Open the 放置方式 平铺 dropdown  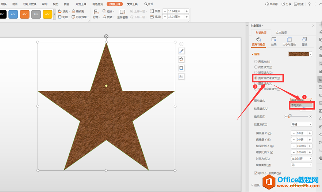(301, 124)
